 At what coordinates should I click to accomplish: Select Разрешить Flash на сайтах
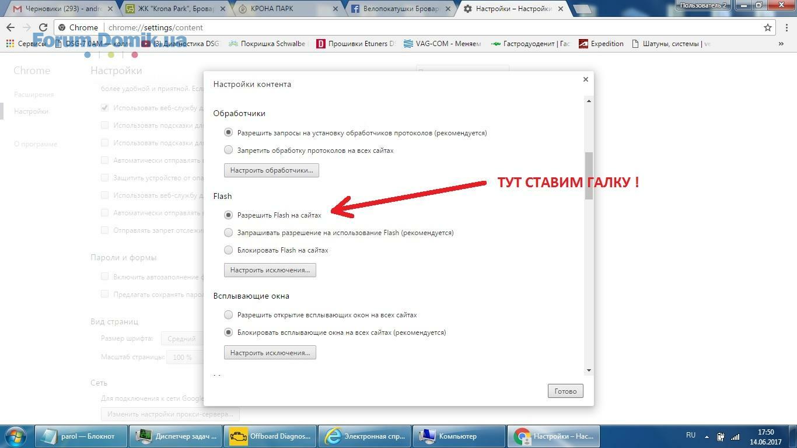pos(229,215)
